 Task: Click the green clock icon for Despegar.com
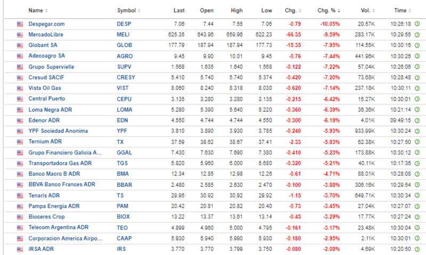417,24
